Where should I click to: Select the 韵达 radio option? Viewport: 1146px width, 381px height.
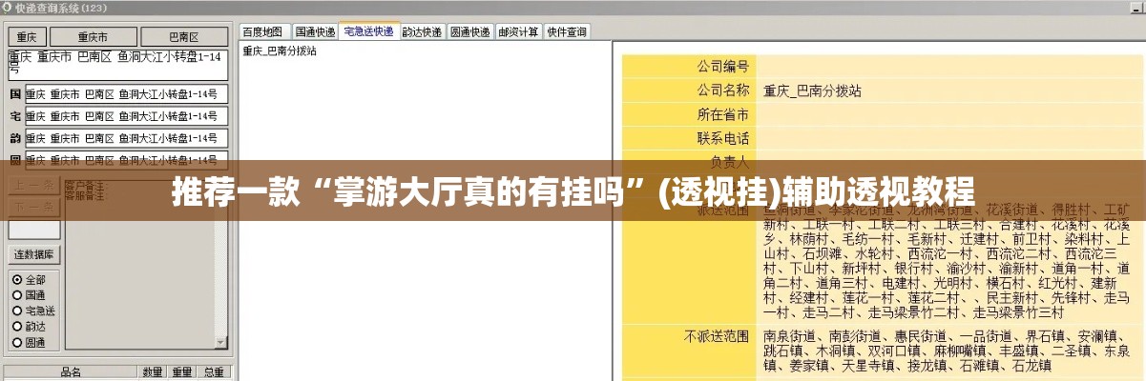tap(29, 326)
